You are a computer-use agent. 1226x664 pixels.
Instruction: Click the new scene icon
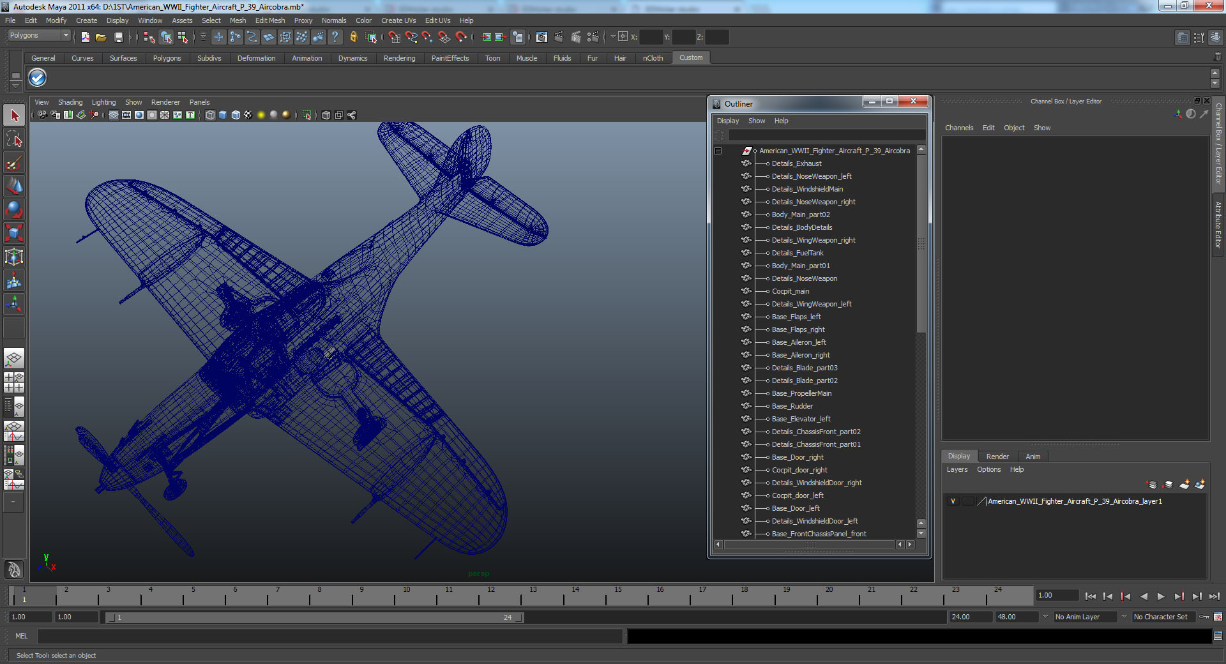coord(85,37)
